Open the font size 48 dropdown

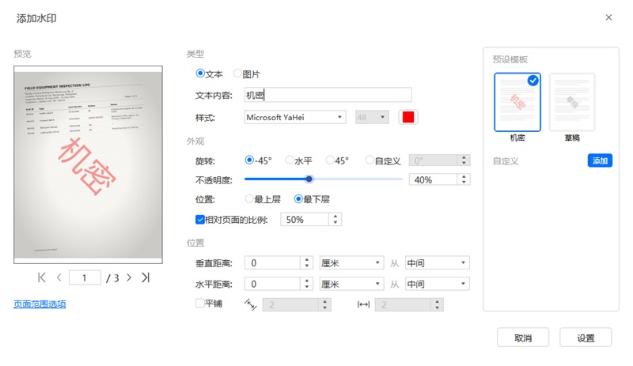tap(372, 118)
